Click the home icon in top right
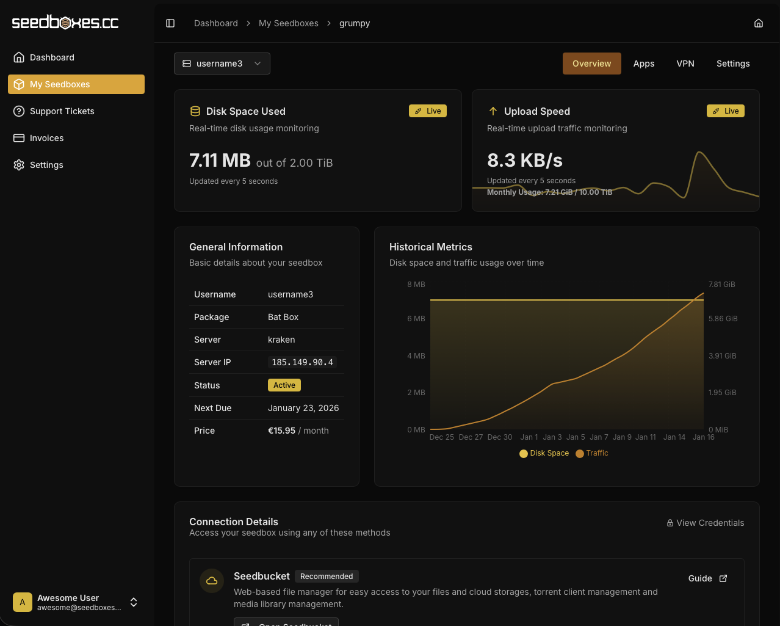This screenshot has height=626, width=780. pos(759,23)
